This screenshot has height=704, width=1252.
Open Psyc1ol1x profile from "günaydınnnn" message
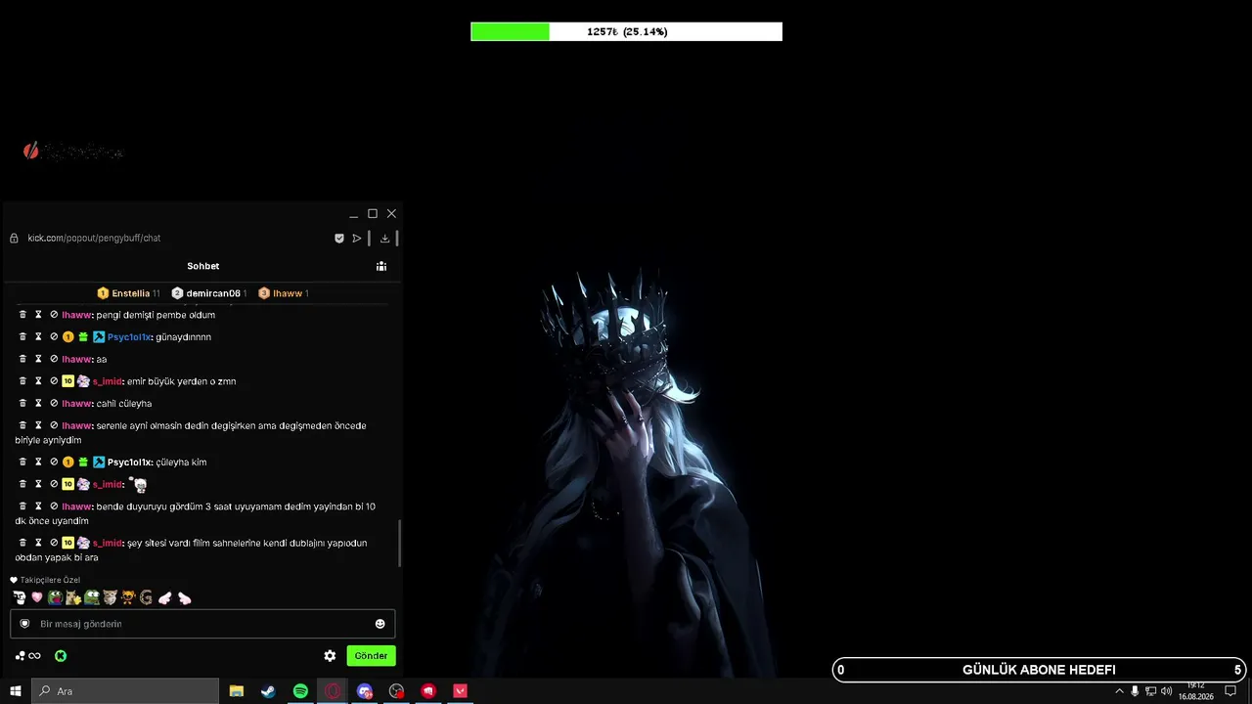click(129, 337)
